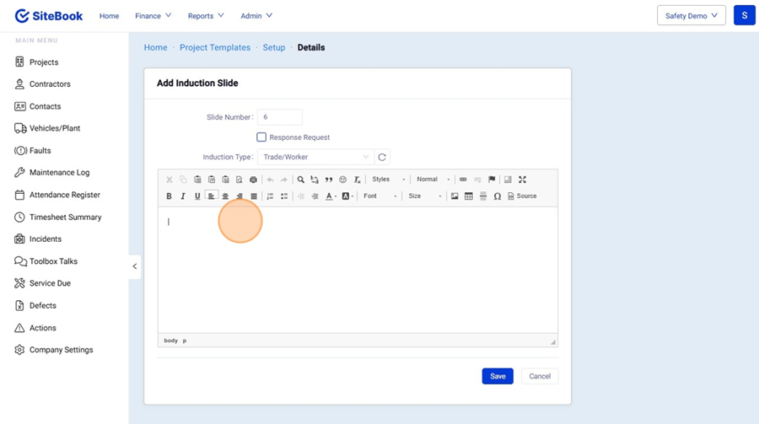
Task: Open the Font dropdown
Action: pos(379,196)
